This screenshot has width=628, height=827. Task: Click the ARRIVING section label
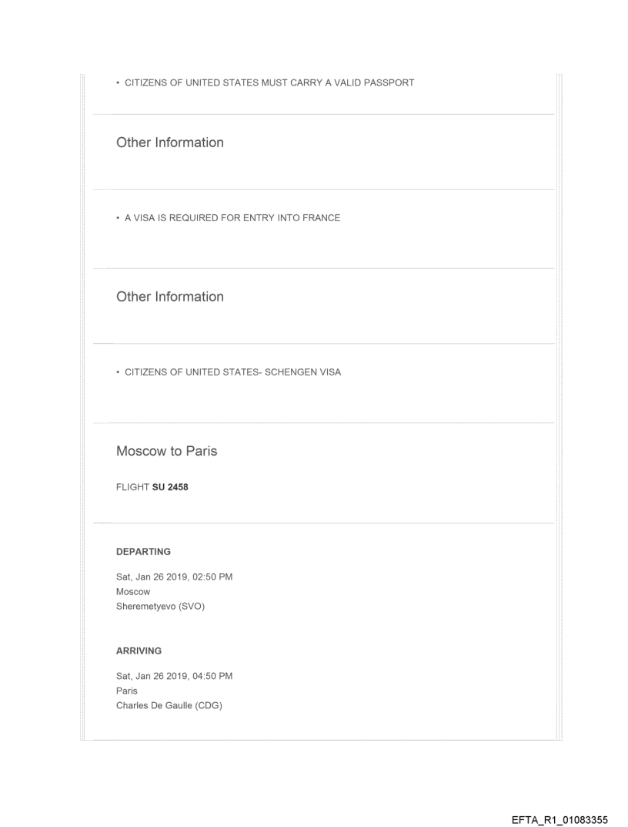139,651
